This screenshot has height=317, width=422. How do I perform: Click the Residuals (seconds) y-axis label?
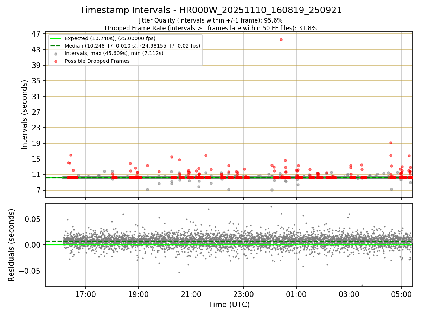(x=11, y=245)
